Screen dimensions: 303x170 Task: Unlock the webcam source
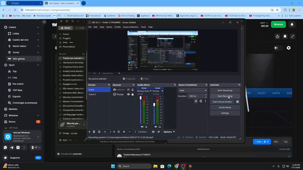point(133,90)
